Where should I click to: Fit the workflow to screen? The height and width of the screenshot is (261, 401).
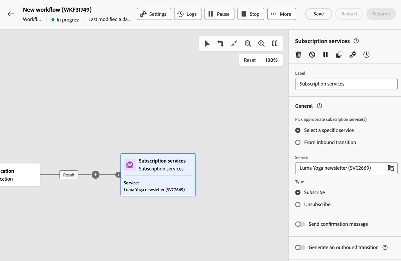coord(234,43)
